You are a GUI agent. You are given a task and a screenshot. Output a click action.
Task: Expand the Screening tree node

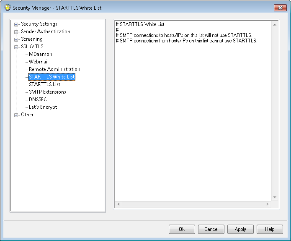(16, 39)
